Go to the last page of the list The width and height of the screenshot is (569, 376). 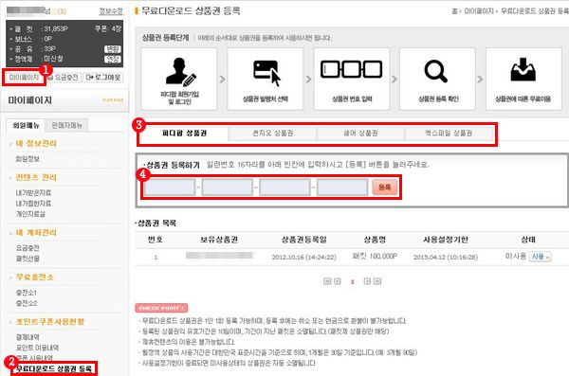[x=377, y=281]
